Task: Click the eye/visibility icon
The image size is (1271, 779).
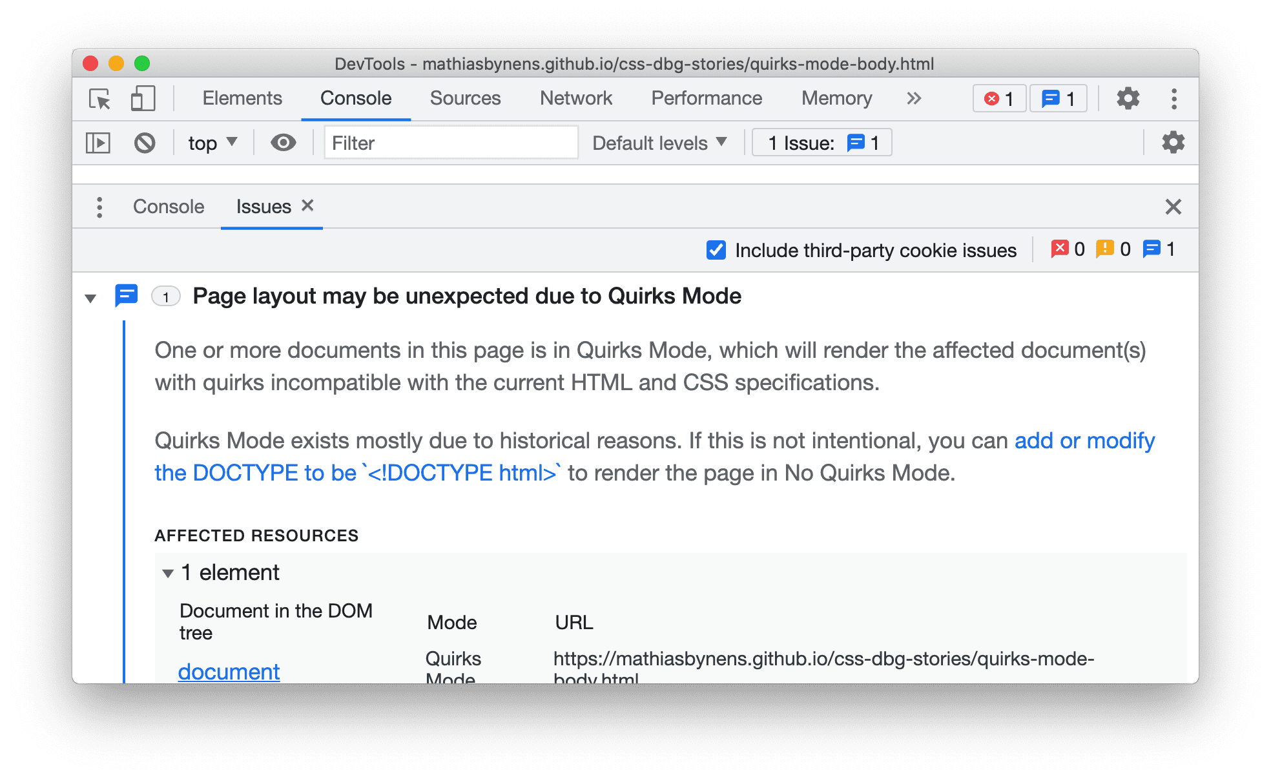Action: (282, 143)
